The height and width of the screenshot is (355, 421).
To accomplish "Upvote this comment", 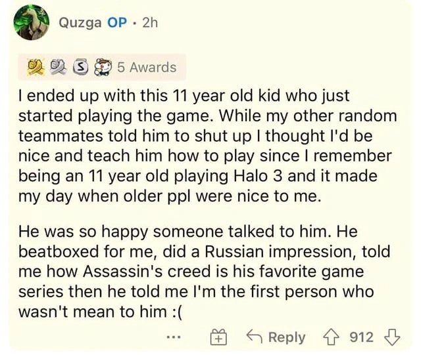I will click(330, 337).
